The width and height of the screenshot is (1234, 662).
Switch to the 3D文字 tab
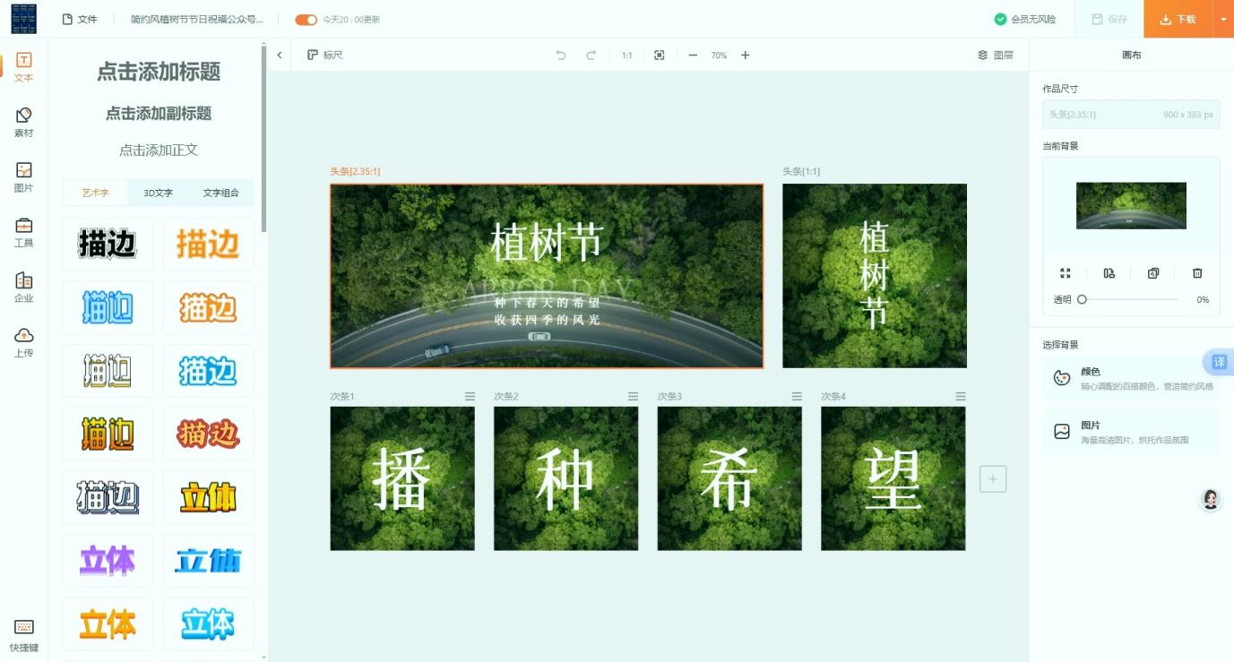(159, 193)
